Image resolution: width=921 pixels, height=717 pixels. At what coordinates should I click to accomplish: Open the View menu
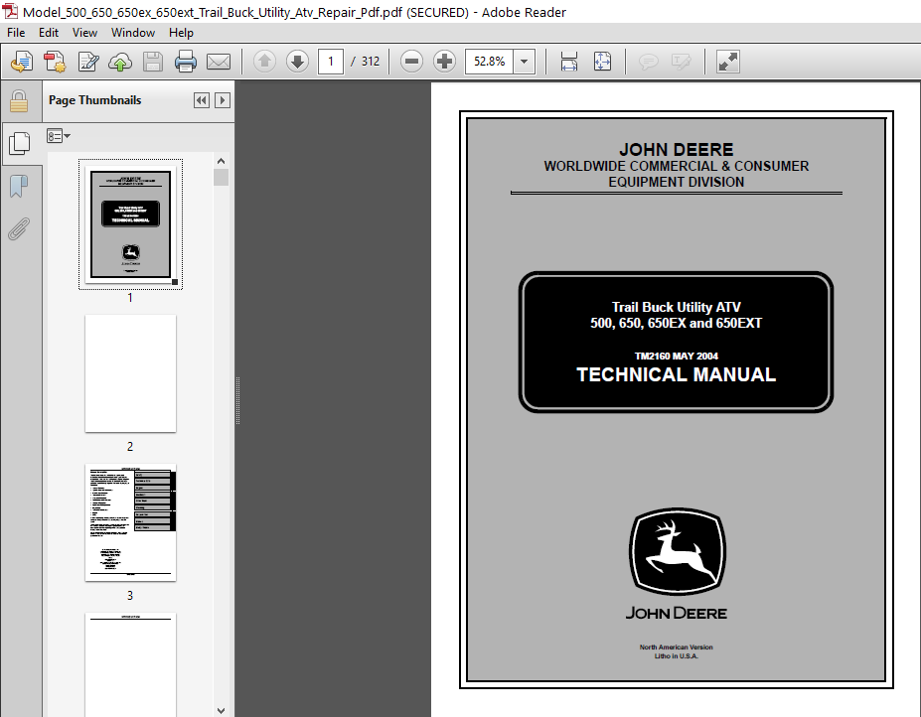point(84,32)
